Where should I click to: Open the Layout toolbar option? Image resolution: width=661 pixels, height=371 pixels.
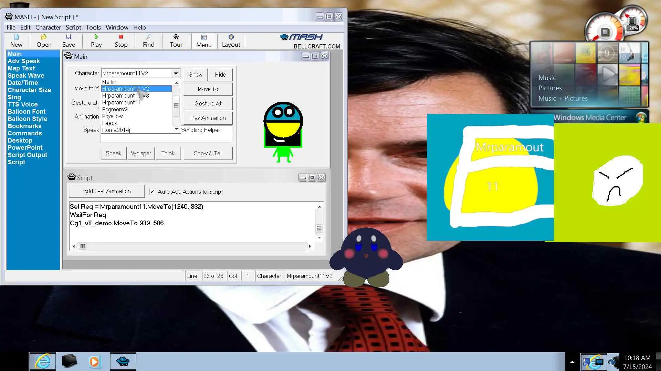pos(231,41)
